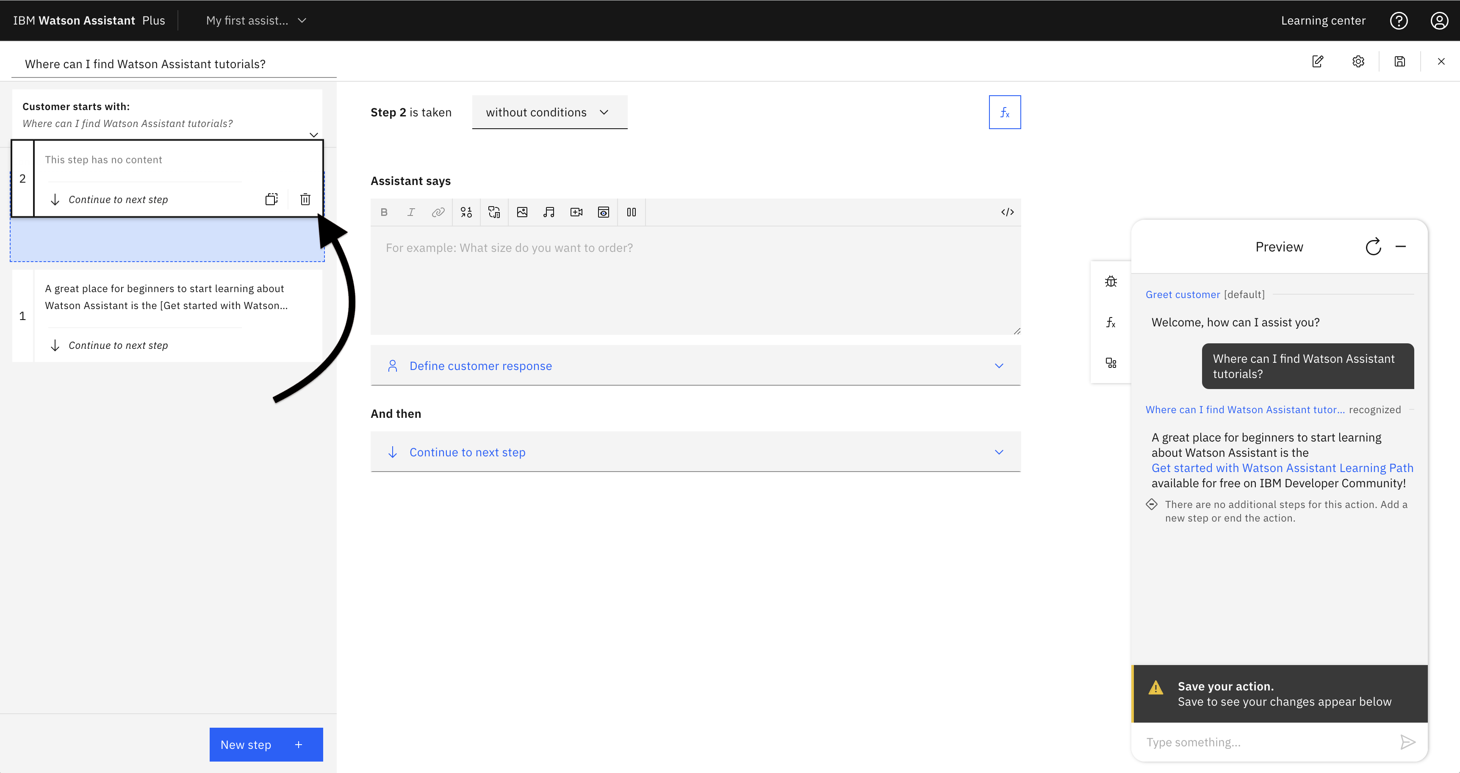The image size is (1460, 773).
Task: Duplicate step 2 with the copy icon
Action: pos(271,199)
